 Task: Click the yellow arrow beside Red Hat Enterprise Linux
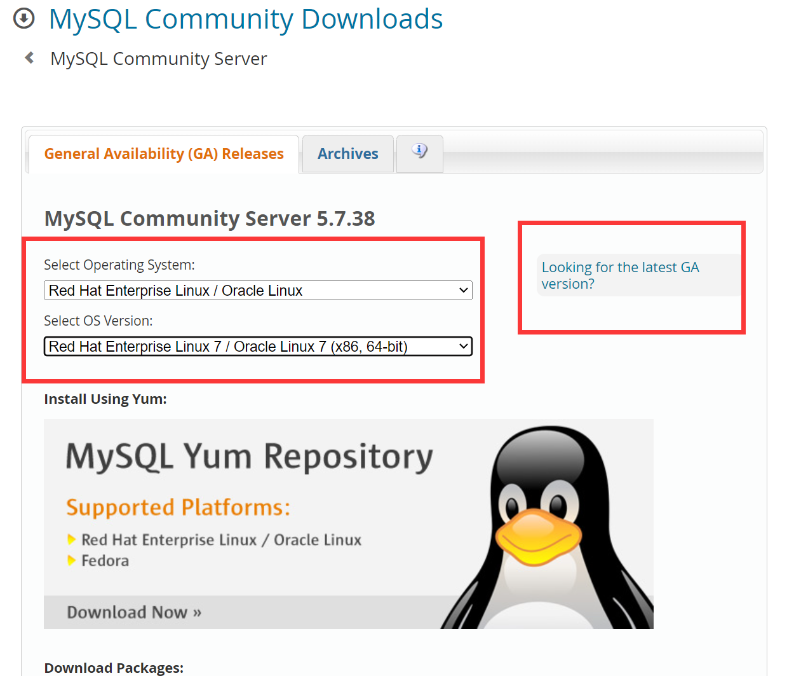point(71,539)
